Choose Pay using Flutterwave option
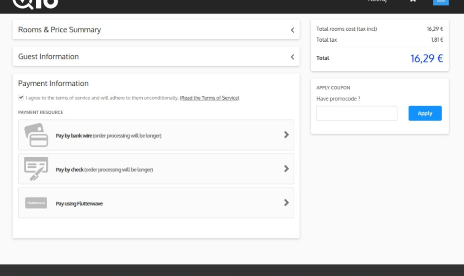This screenshot has height=276, width=464. pos(79,203)
